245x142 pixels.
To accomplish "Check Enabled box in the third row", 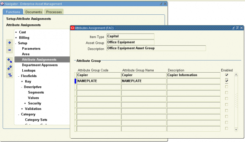I will (x=226, y=87).
